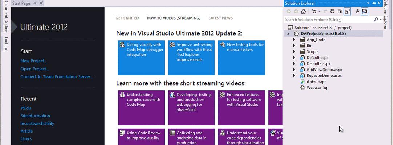Viewport: 393px width, 145px height.
Task: Select the Scripts folder
Action: pos(312,51)
